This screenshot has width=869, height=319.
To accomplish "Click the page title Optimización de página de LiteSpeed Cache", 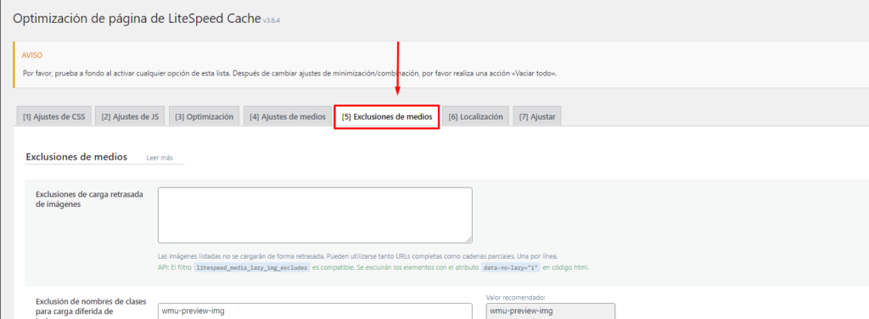I will coord(137,19).
